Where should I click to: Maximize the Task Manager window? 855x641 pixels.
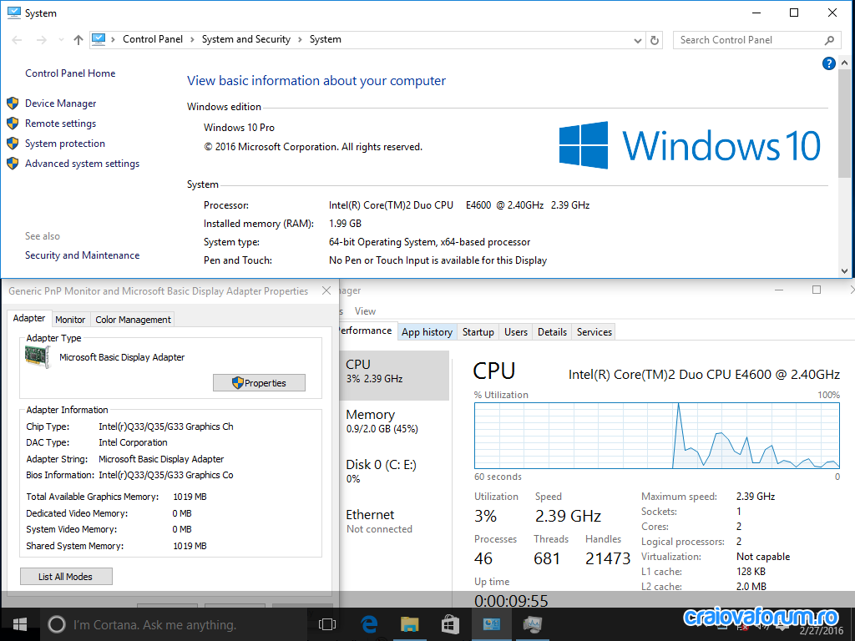817,290
